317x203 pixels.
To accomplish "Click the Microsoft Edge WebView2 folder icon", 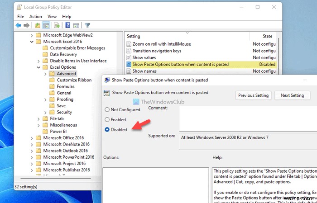I will (38, 35).
